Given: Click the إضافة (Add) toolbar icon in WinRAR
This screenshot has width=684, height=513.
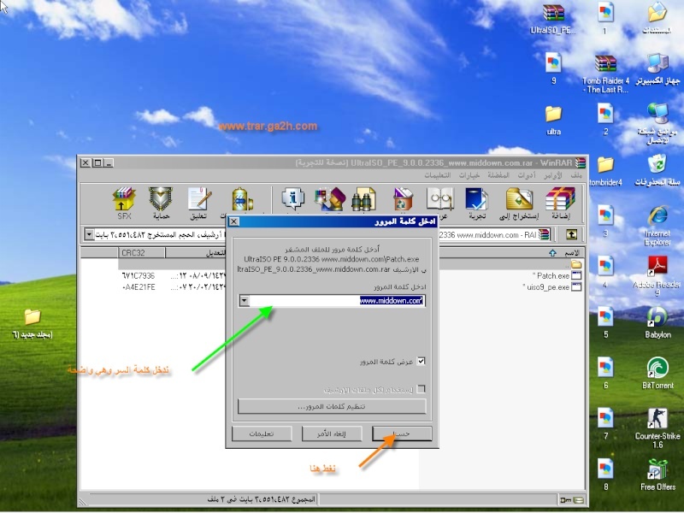Looking at the screenshot, I should click(x=560, y=203).
